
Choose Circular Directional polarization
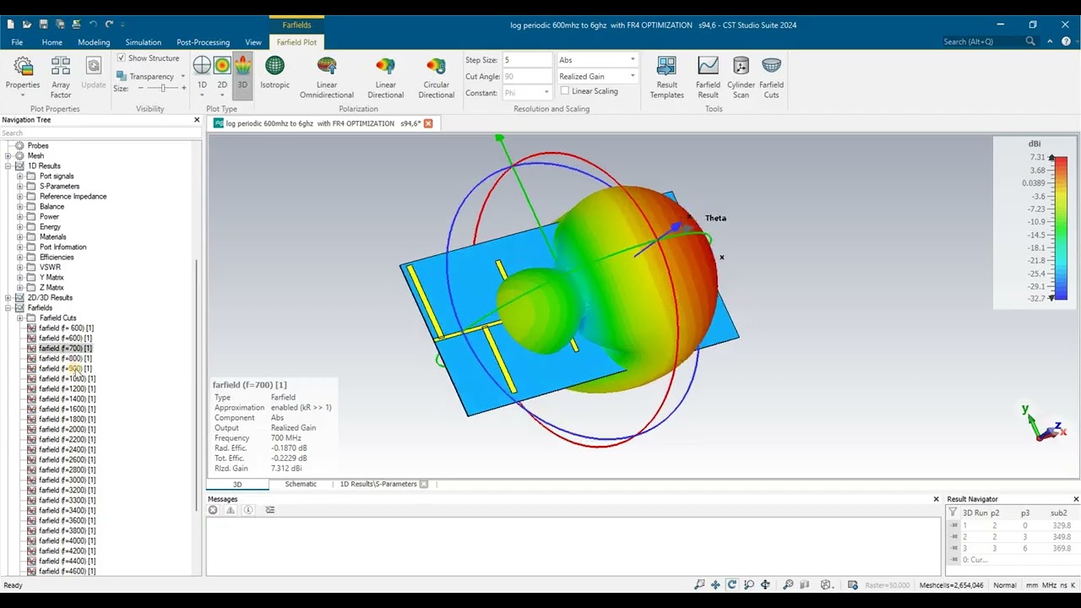(436, 78)
